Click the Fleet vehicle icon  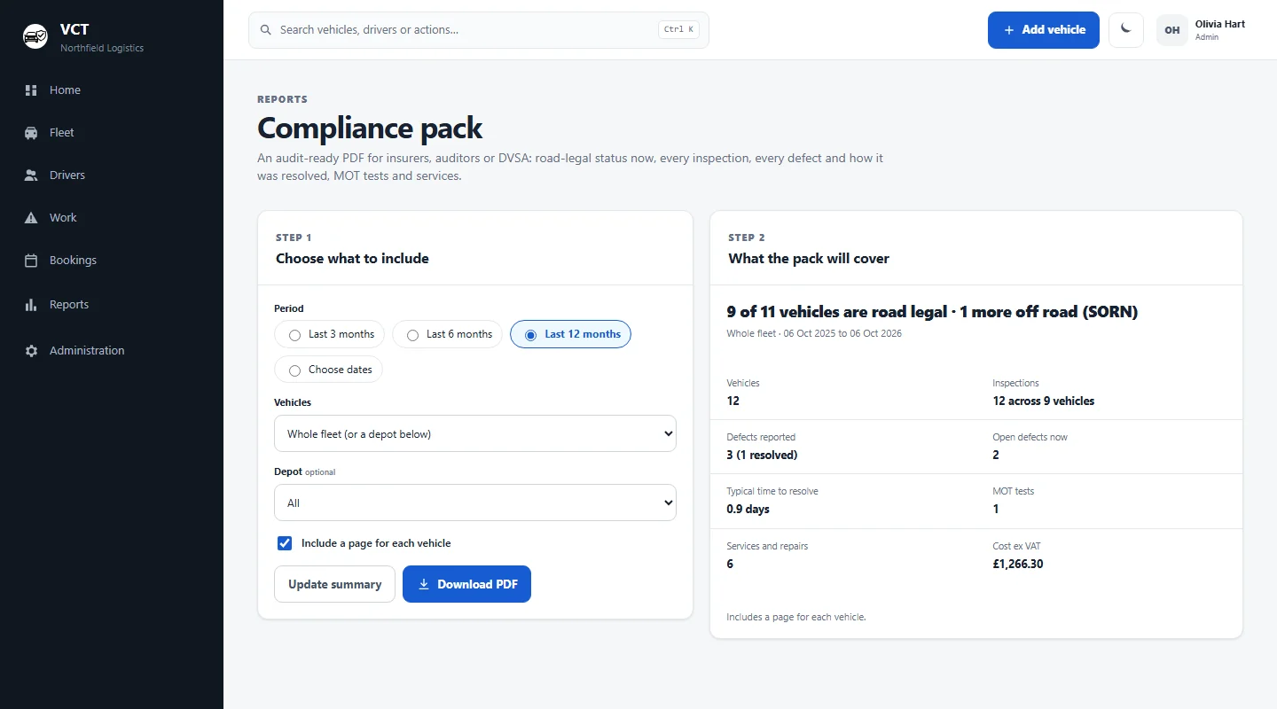pyautogui.click(x=31, y=133)
